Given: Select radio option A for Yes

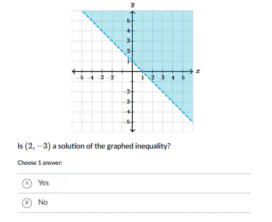Looking at the screenshot, I should tap(27, 183).
